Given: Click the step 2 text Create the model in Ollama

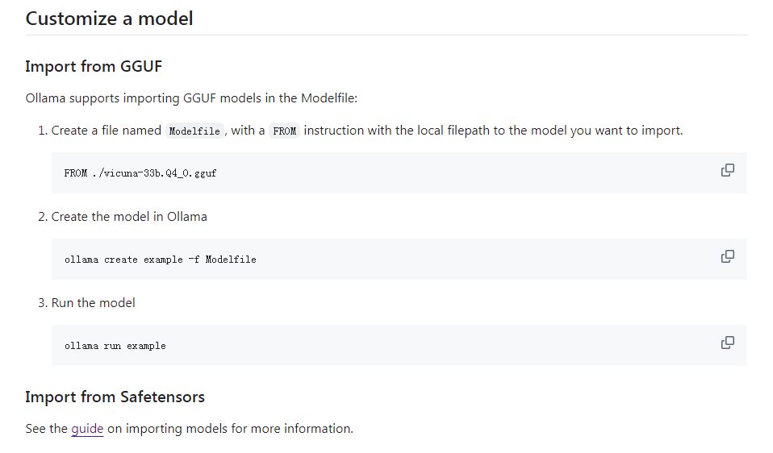Looking at the screenshot, I should [x=129, y=217].
